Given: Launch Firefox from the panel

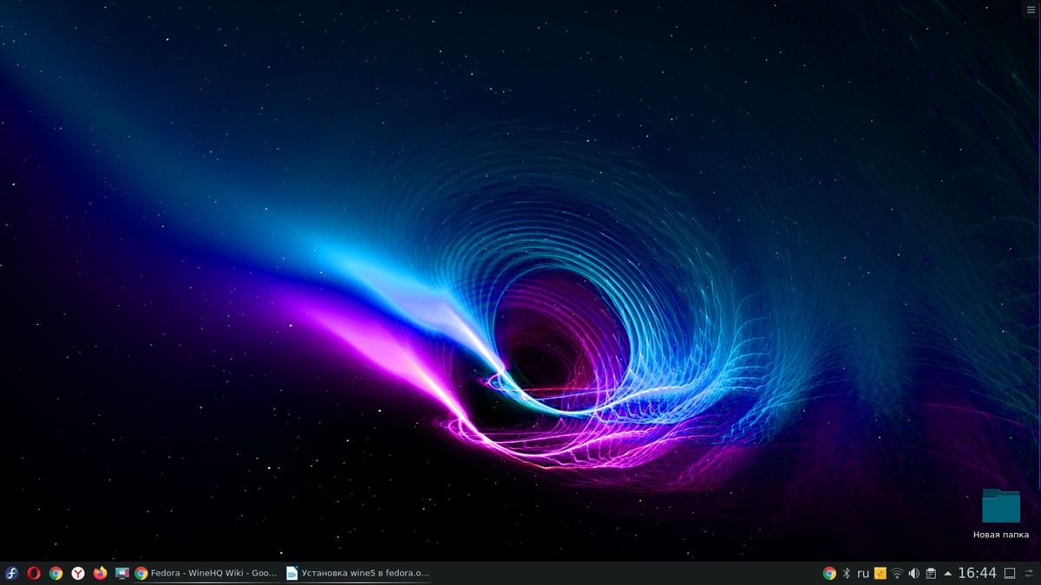Looking at the screenshot, I should click(100, 573).
